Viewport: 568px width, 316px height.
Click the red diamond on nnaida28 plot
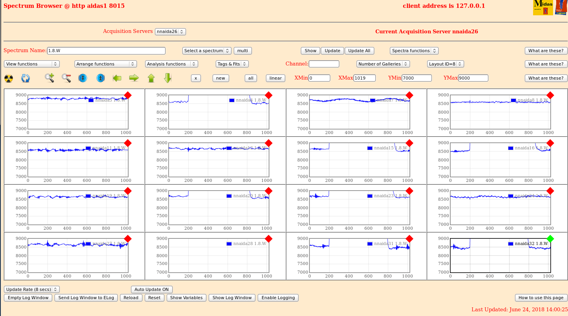click(x=268, y=239)
